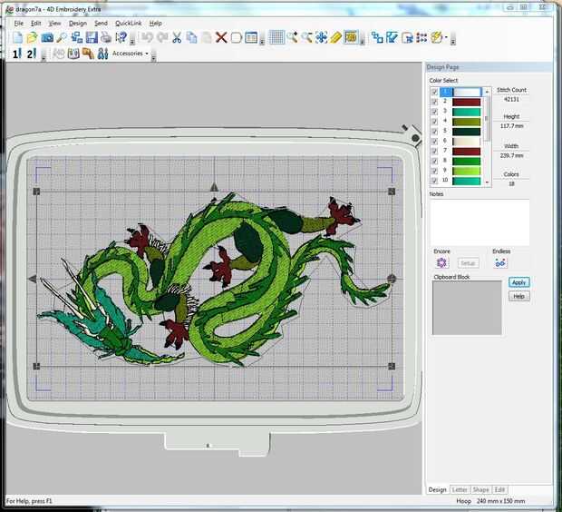Image resolution: width=562 pixels, height=512 pixels.
Task: Click the Notes text field
Action: point(480,222)
